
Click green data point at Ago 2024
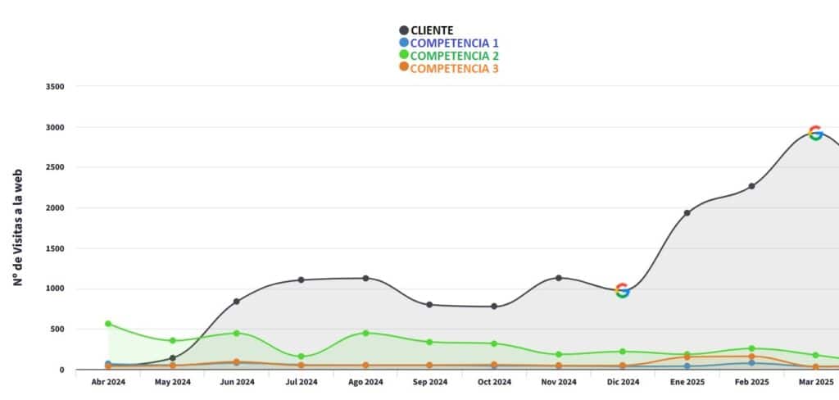[x=365, y=333]
